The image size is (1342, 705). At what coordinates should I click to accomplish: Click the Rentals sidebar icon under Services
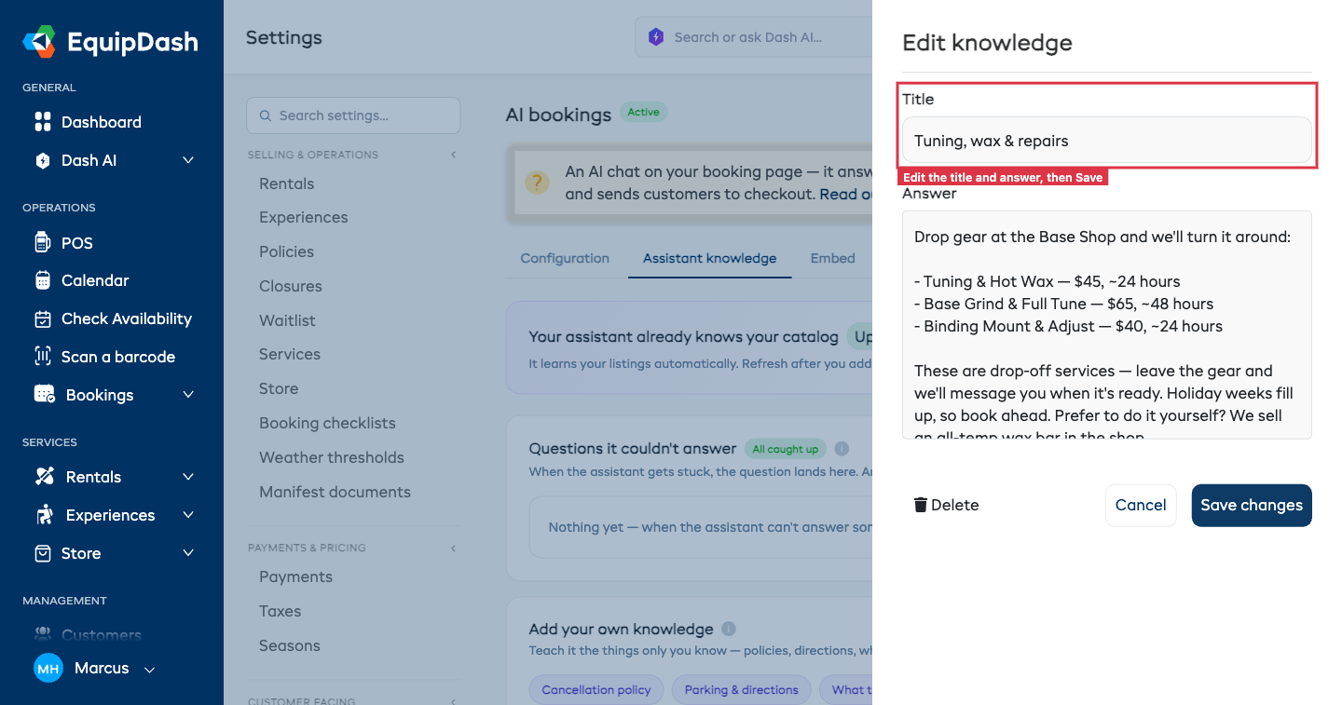pos(44,477)
